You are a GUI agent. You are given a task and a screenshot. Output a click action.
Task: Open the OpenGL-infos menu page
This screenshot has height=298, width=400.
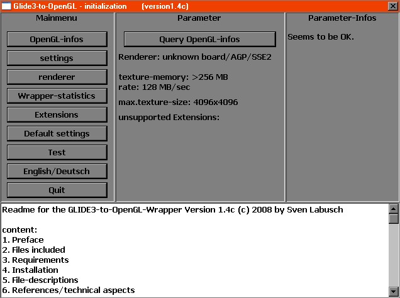(x=57, y=39)
